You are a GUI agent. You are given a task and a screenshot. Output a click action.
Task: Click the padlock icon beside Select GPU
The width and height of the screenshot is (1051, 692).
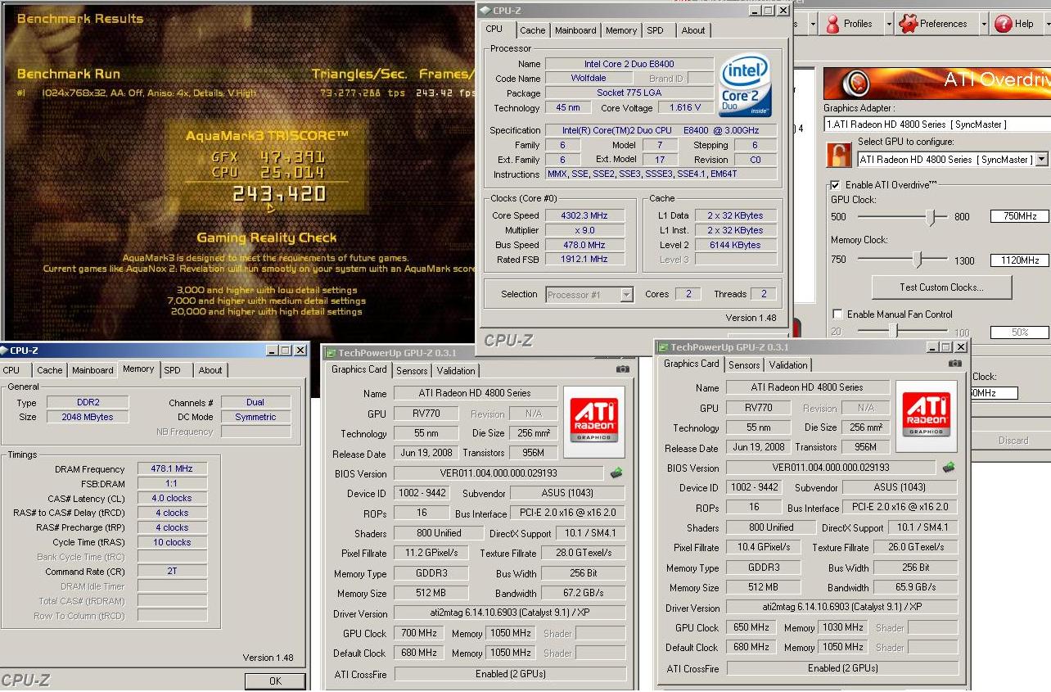(x=838, y=155)
